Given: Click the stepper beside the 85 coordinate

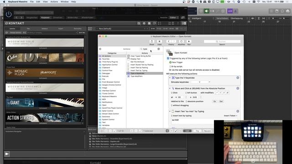Looking at the screenshot, I should 186,97.
